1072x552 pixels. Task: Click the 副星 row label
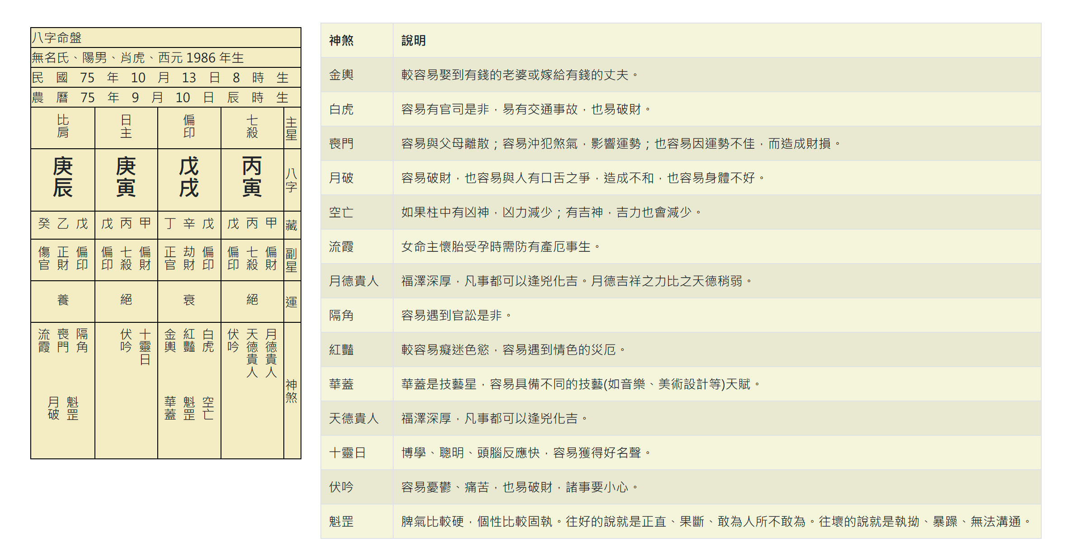tap(292, 260)
